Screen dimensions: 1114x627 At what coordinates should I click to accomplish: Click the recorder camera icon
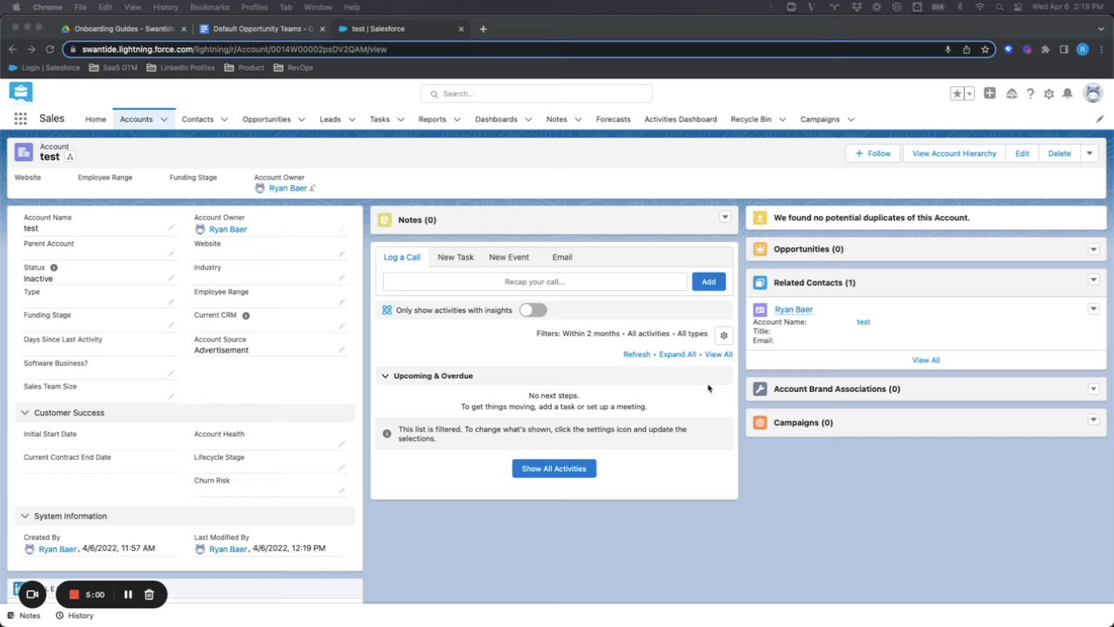coord(32,594)
